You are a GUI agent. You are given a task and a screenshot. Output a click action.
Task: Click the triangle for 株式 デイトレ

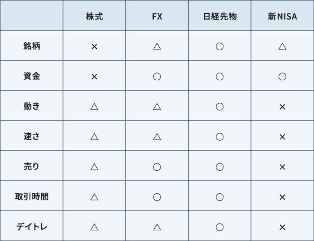(x=94, y=227)
